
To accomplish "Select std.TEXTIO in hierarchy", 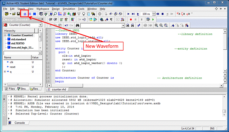I will coord(18,43).
